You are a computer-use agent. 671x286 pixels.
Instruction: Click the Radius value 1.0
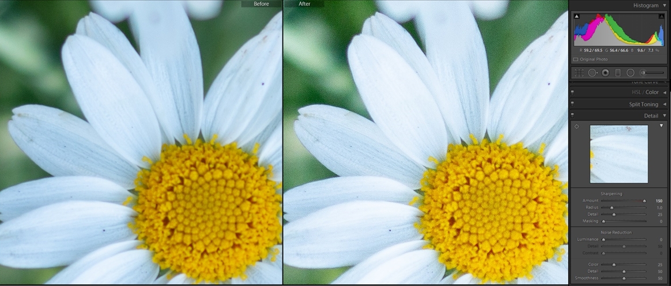[x=659, y=208]
